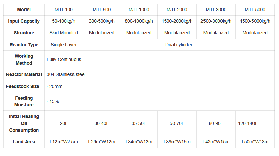Image resolution: width=279 pixels, height=156 pixels.
Task: Click the MJT-3000 model header cell
Action: [216, 10]
